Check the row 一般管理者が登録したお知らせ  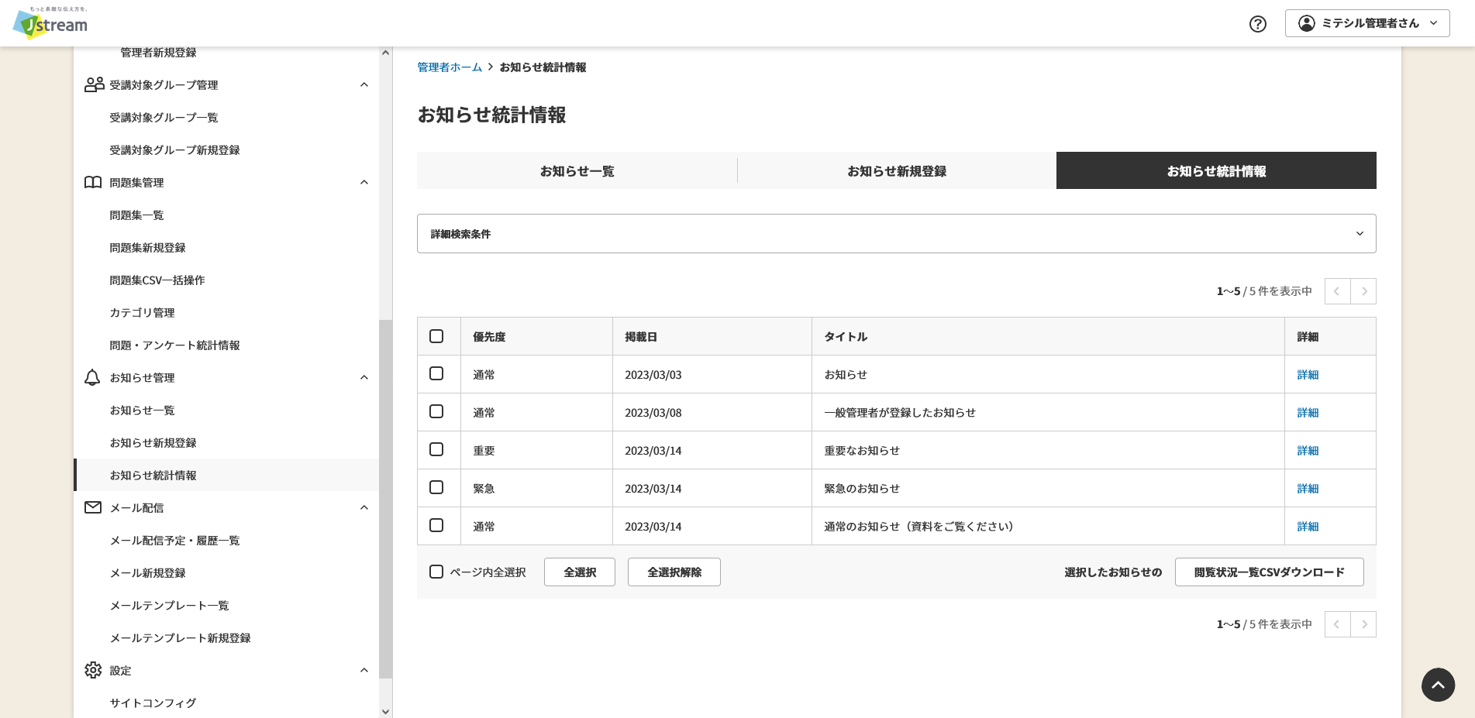[x=436, y=411]
